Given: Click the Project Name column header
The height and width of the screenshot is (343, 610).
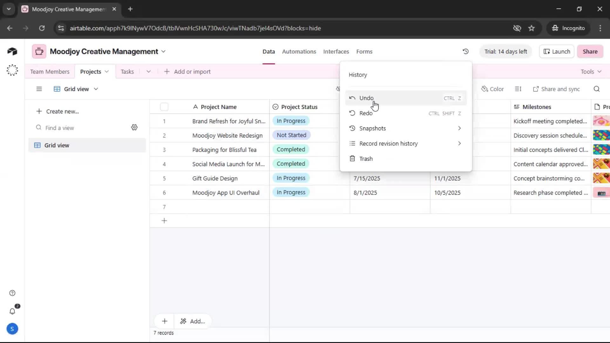Looking at the screenshot, I should coord(219,107).
